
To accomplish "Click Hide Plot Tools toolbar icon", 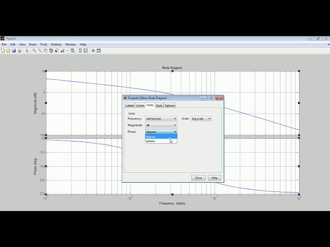I will 93,50.
